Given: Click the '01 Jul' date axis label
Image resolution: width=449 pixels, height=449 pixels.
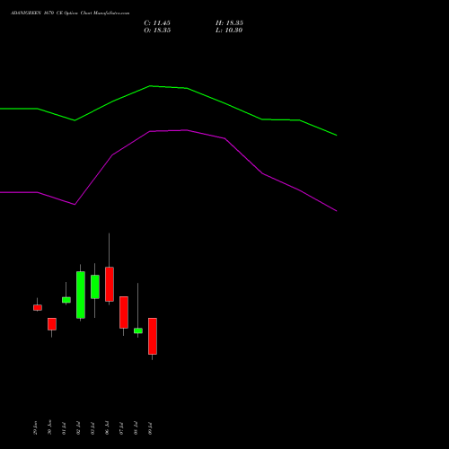Looking at the screenshot, I should [64, 428].
